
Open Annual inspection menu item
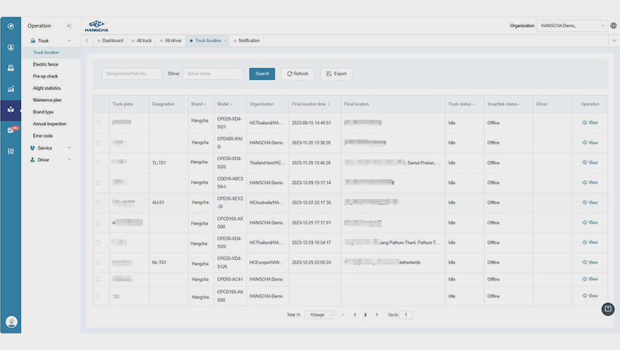point(49,124)
